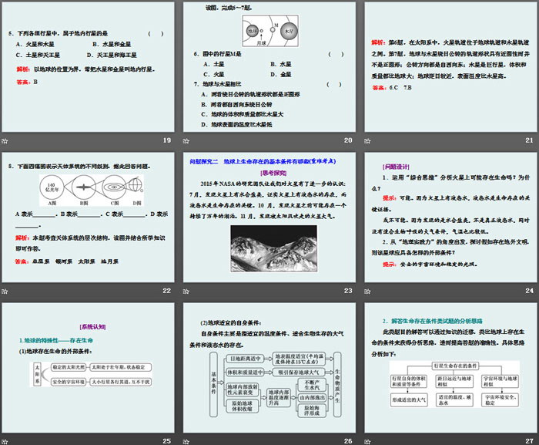Click animation star icon under slide 25
539x445 pixels.
coord(5,442)
